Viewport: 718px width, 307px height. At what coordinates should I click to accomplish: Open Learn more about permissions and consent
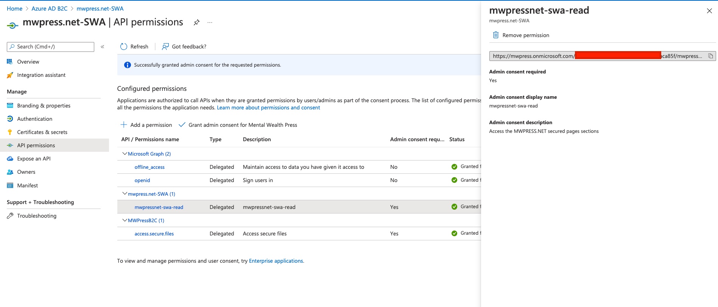(x=268, y=108)
